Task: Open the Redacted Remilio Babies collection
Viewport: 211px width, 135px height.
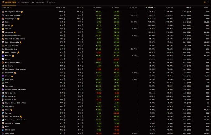Action: coord(15,39)
